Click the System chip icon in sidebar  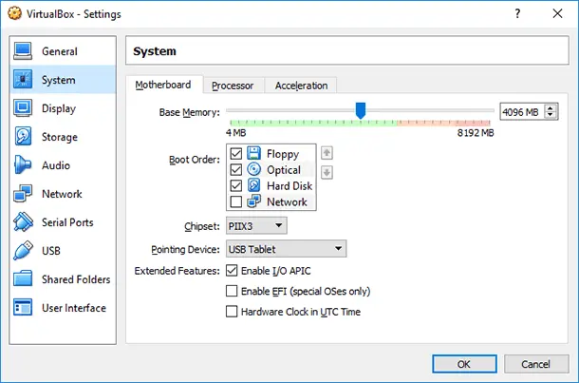[23, 79]
